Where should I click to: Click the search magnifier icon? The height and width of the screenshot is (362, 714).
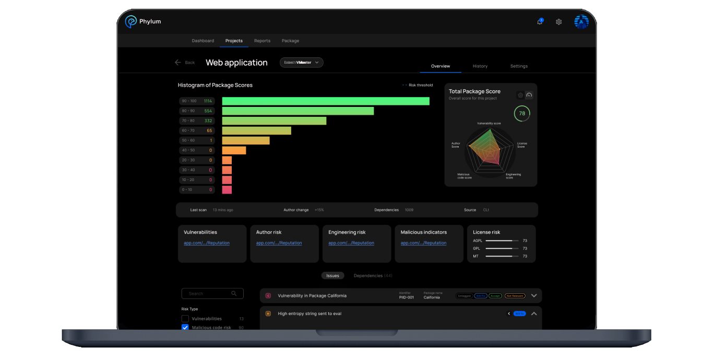pyautogui.click(x=234, y=294)
